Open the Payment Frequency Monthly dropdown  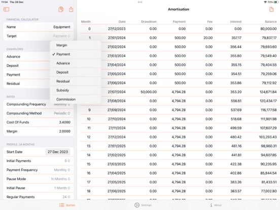(62, 170)
